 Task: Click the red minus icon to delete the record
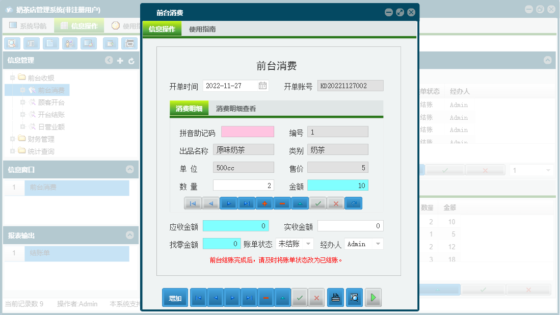282,203
